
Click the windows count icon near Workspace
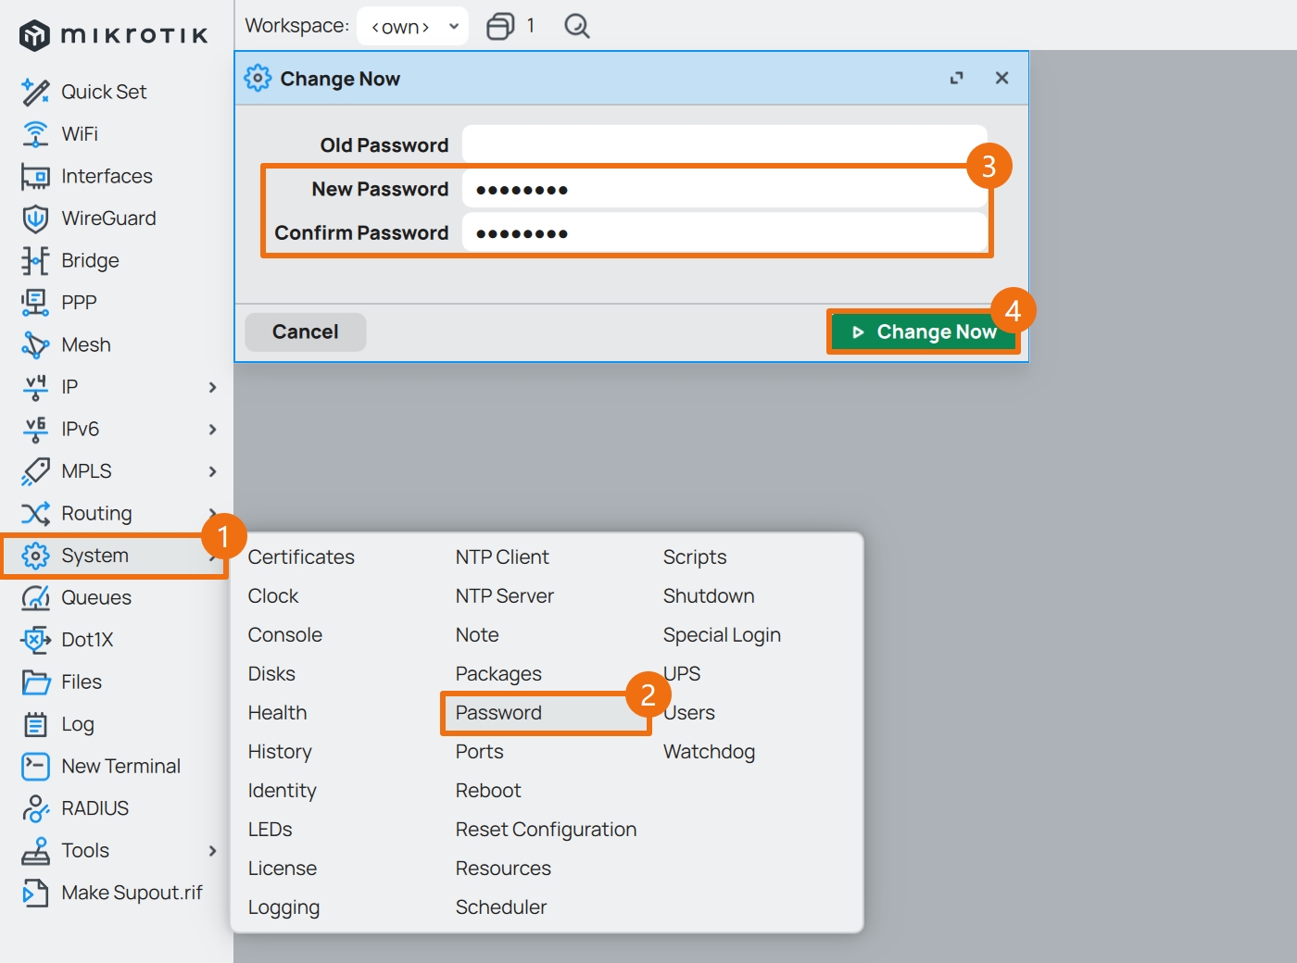[500, 26]
